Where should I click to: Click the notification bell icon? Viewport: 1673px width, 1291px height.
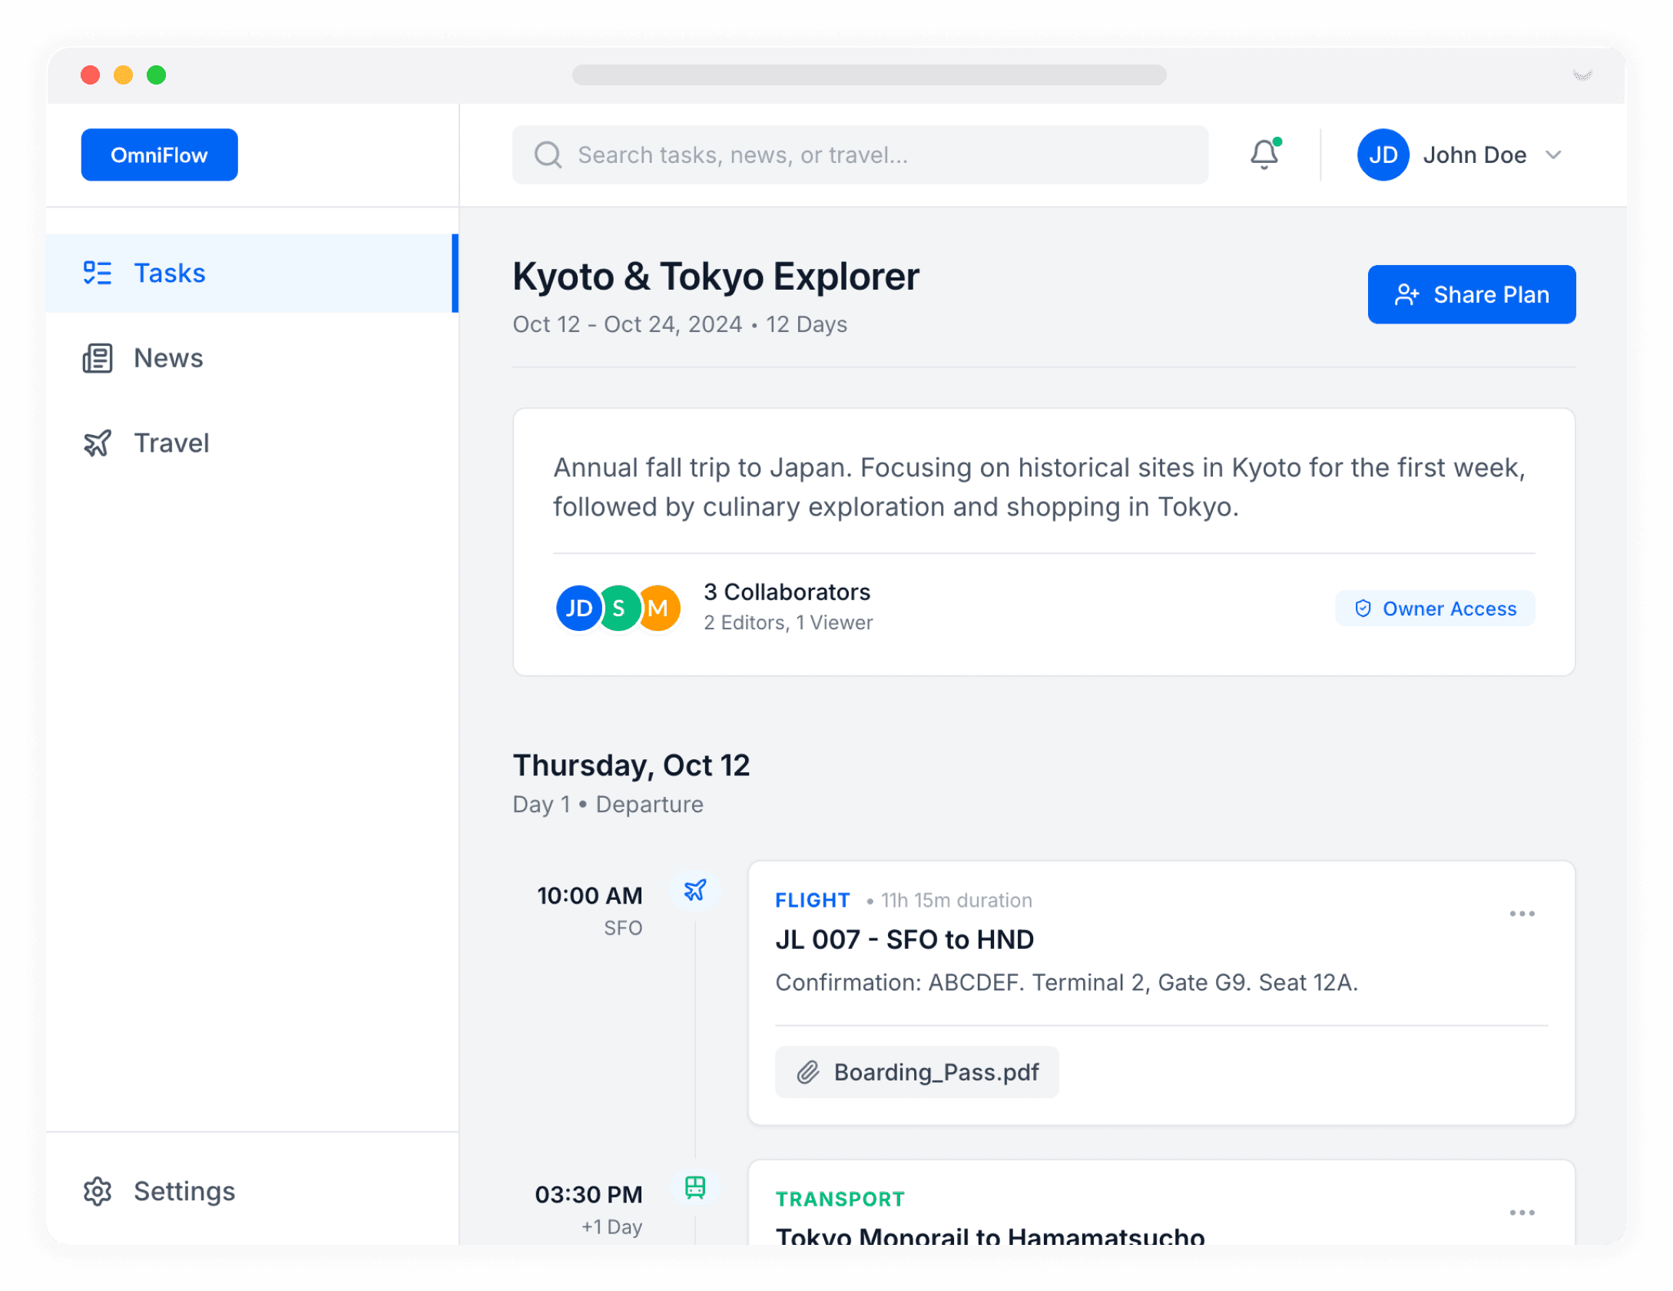click(1264, 154)
